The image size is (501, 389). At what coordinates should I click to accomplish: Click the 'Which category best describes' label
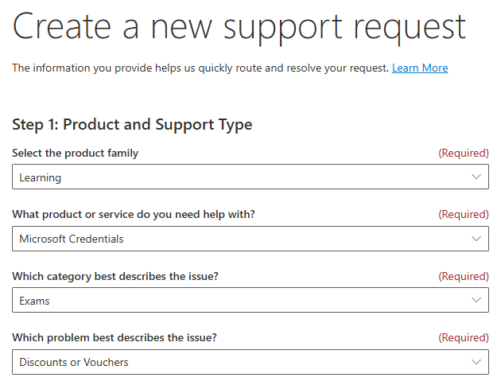[115, 276]
